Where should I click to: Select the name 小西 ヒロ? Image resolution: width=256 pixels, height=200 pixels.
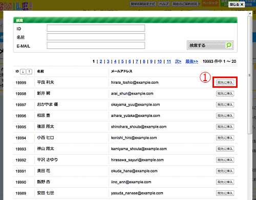[x=46, y=138]
